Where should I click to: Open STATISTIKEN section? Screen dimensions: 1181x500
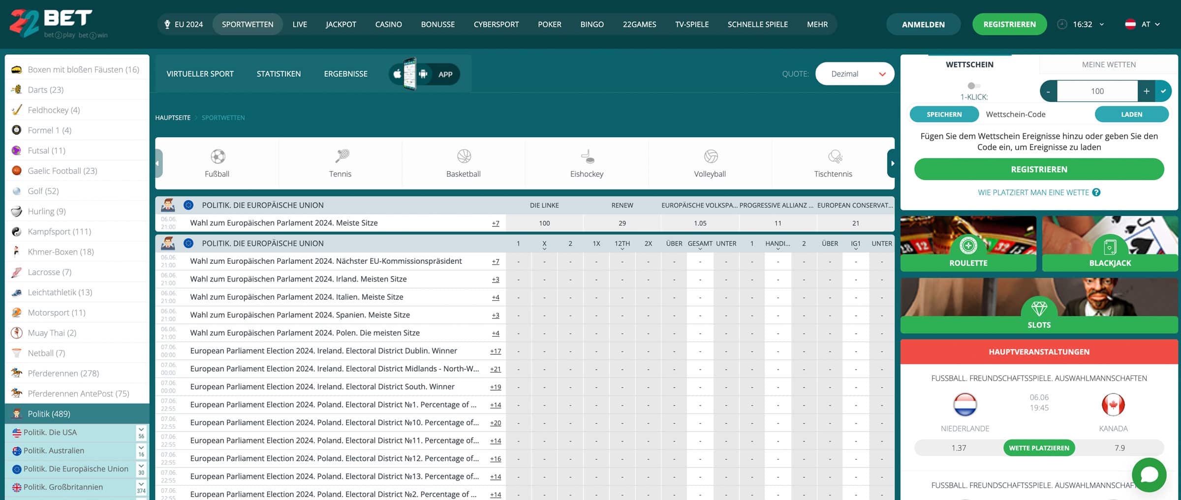tap(279, 74)
